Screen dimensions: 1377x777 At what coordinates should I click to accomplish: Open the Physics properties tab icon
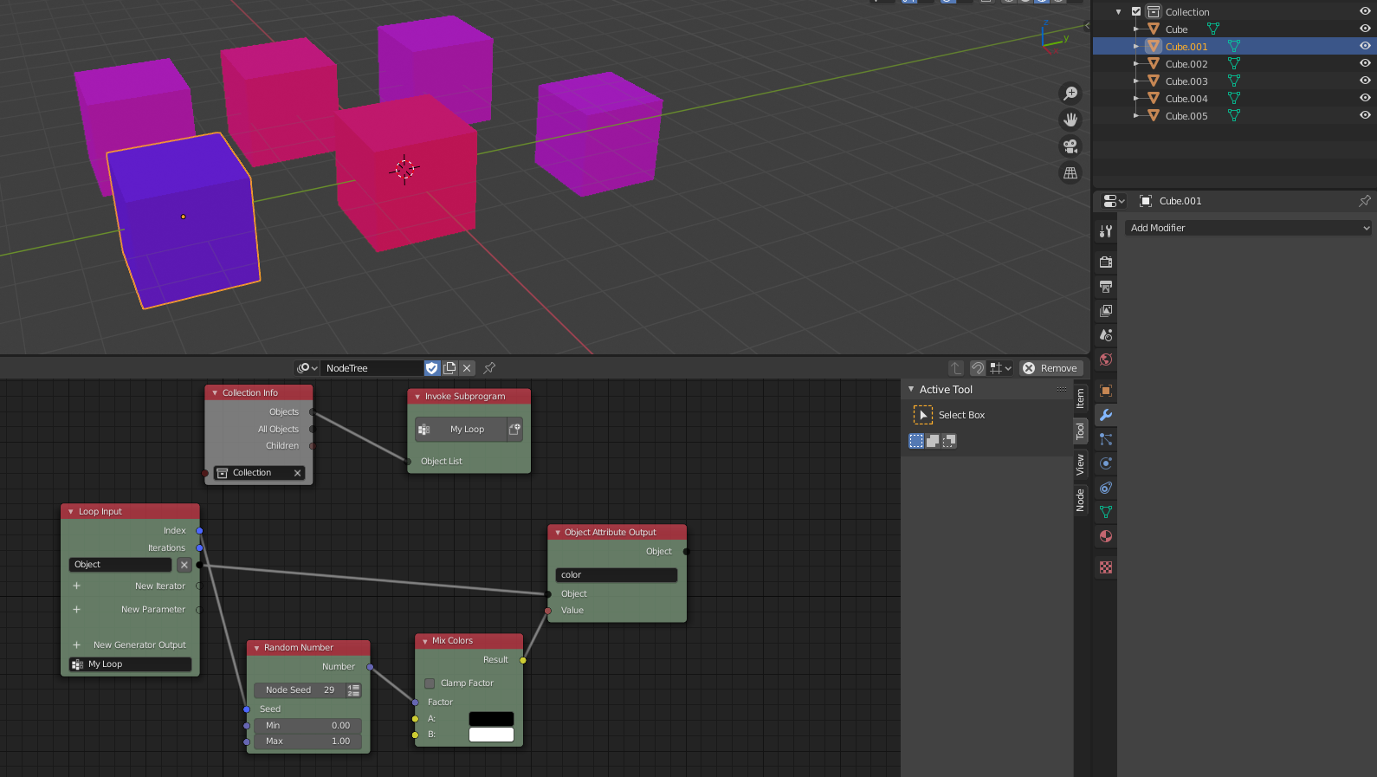click(x=1106, y=463)
